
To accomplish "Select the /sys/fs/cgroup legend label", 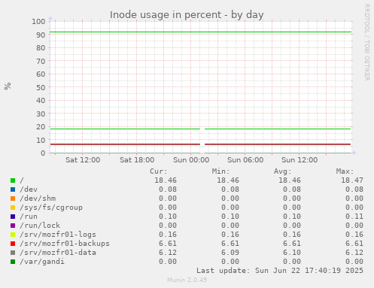I will coord(51,208).
